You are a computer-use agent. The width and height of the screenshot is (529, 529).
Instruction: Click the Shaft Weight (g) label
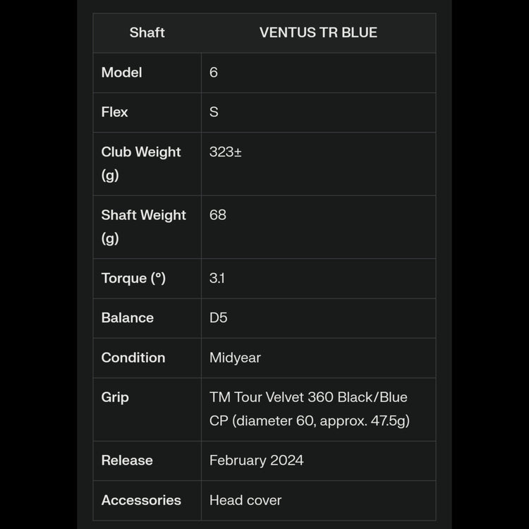click(x=143, y=226)
